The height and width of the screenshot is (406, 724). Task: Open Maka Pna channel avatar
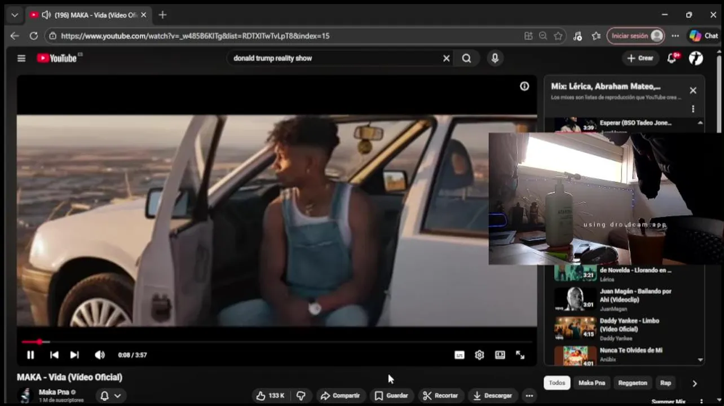tap(25, 396)
